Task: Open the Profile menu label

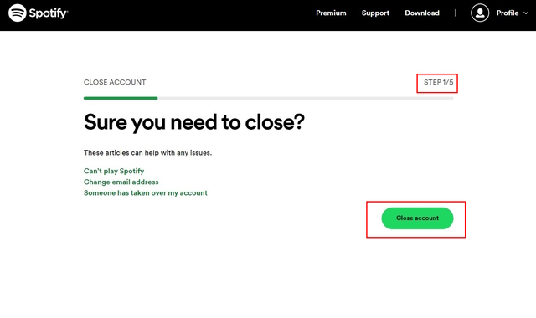Action: 508,13
